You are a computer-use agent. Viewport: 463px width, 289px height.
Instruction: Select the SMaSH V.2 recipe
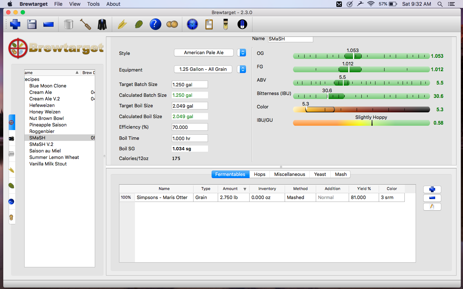(41, 144)
